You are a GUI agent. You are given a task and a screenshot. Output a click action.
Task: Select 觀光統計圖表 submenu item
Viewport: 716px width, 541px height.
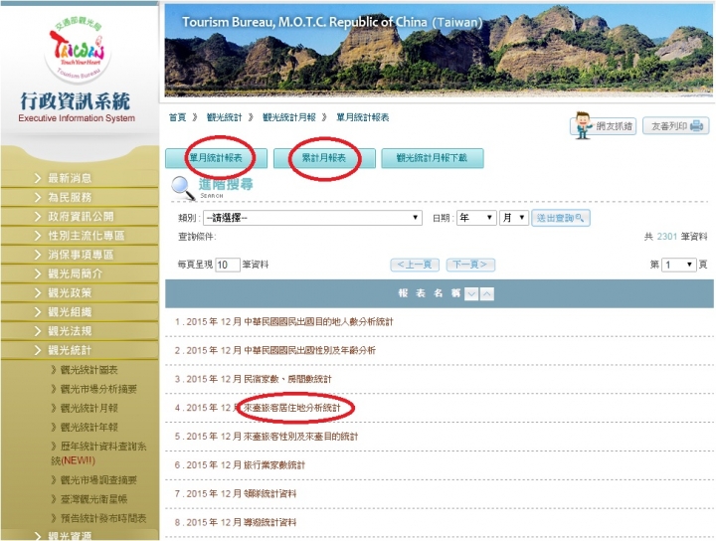point(89,370)
